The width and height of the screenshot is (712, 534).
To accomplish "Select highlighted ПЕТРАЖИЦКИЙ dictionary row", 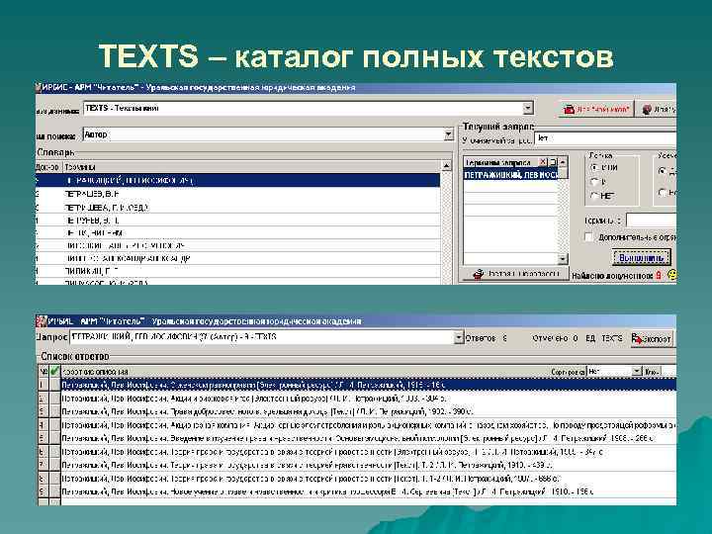I will pyautogui.click(x=238, y=180).
